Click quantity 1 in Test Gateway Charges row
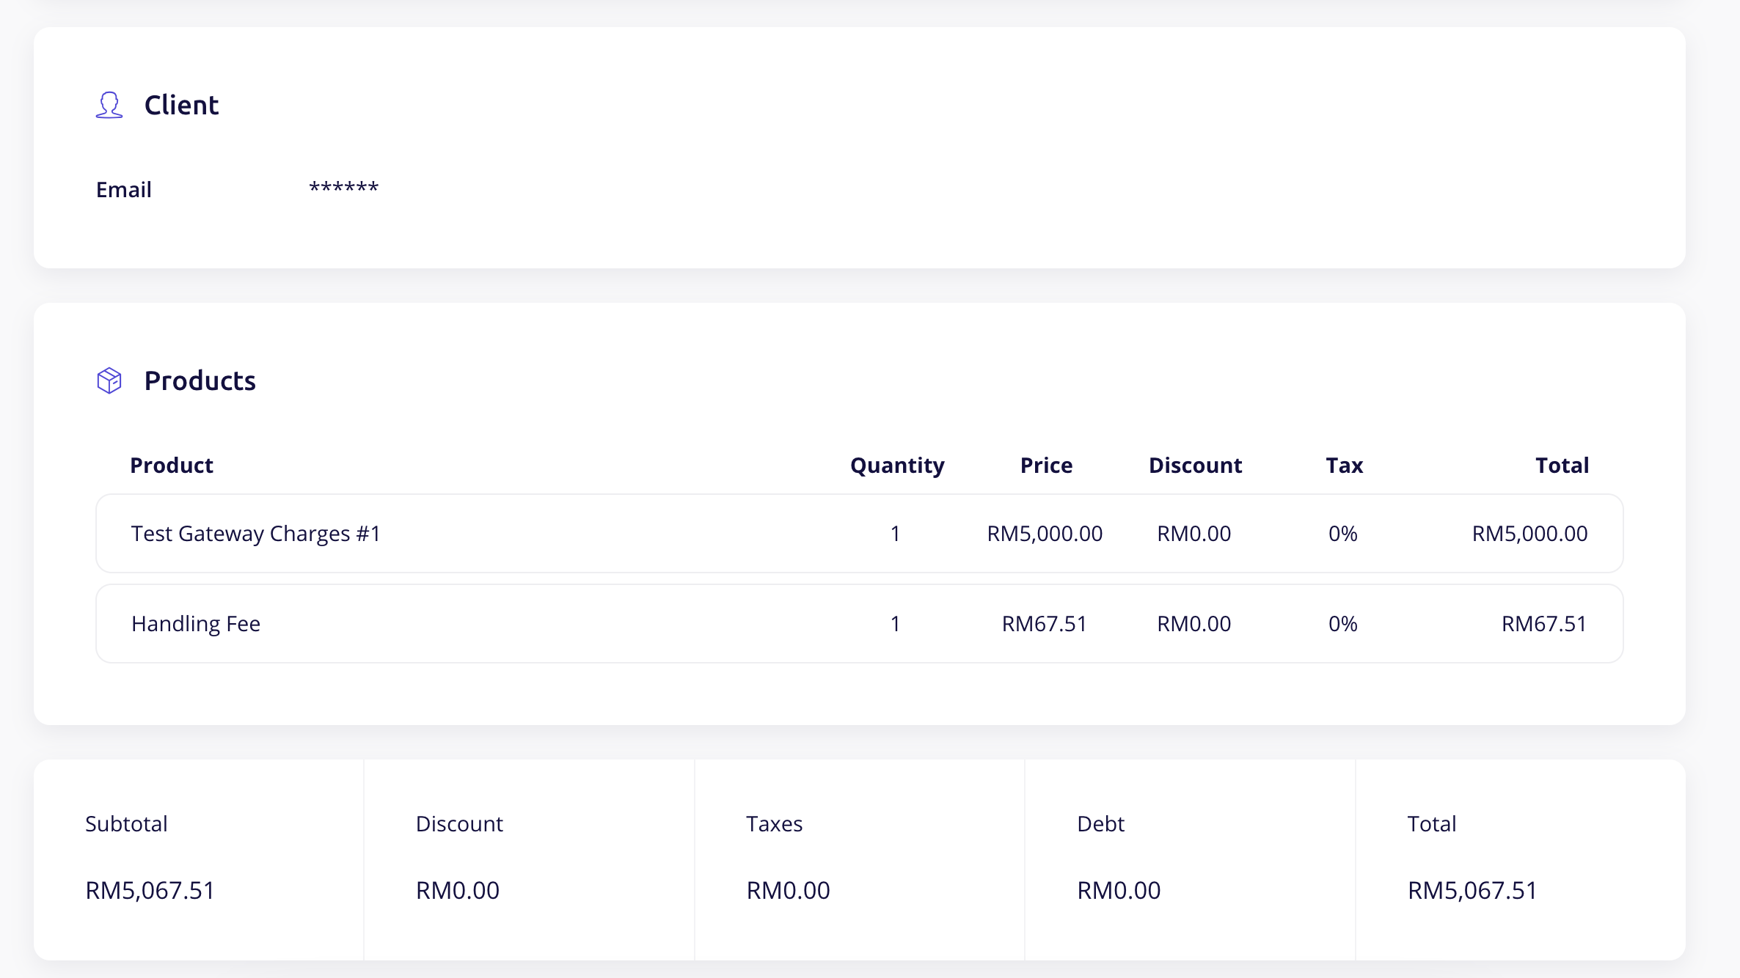The width and height of the screenshot is (1740, 978). 895,533
